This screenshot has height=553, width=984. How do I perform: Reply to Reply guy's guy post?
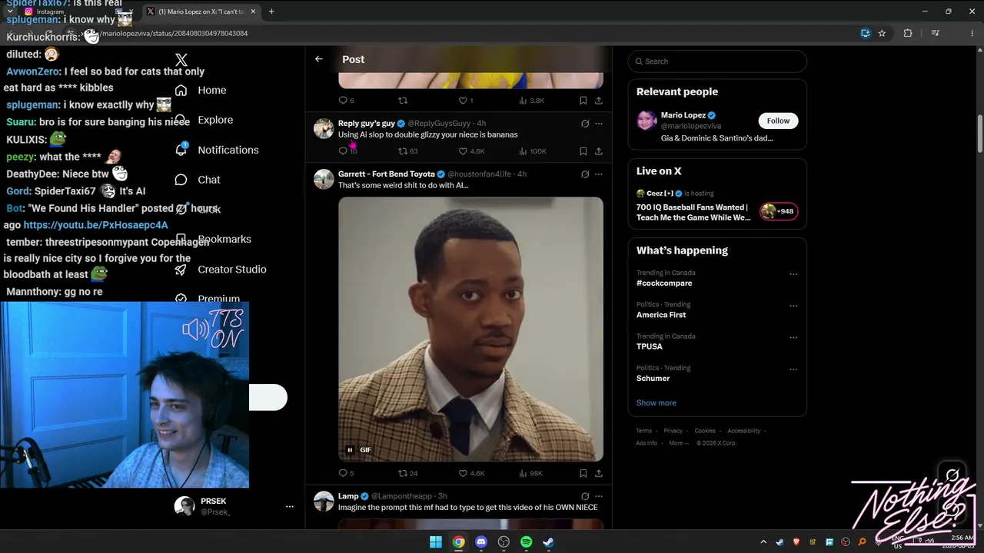(x=347, y=151)
